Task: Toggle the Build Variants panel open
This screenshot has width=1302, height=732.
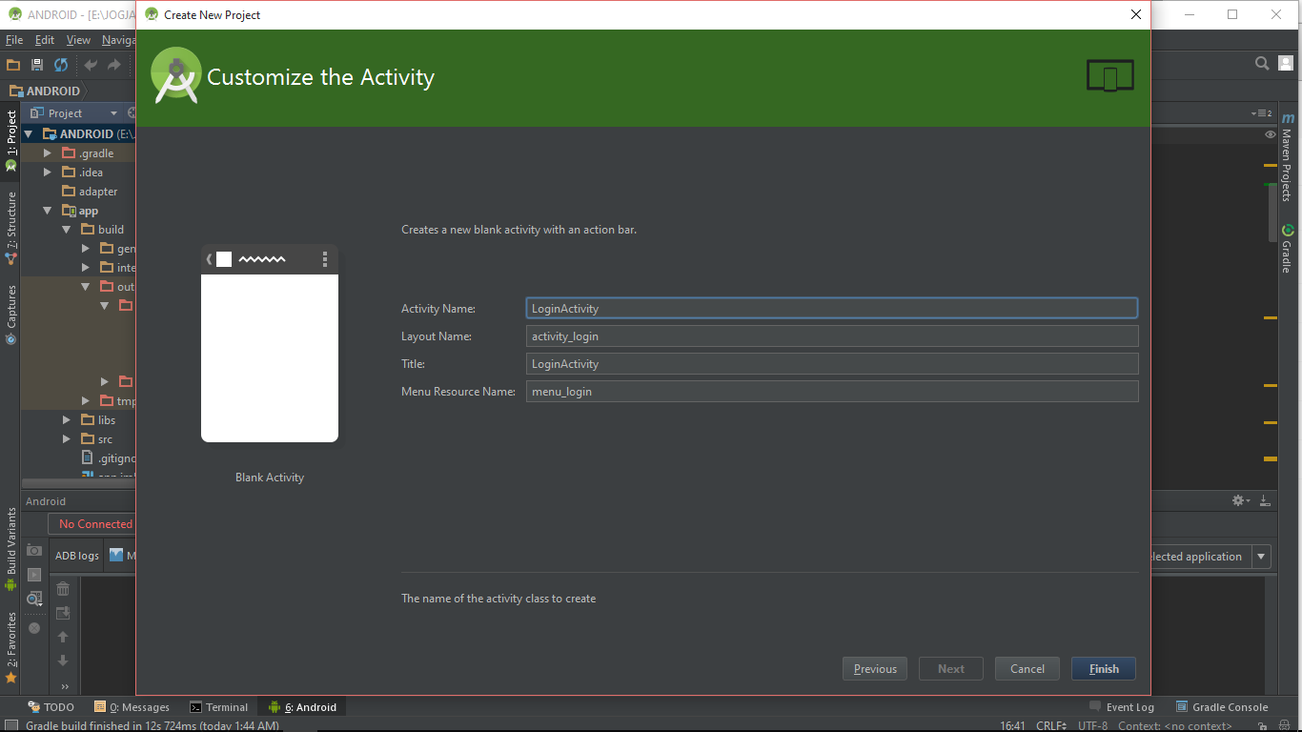Action: (x=10, y=539)
